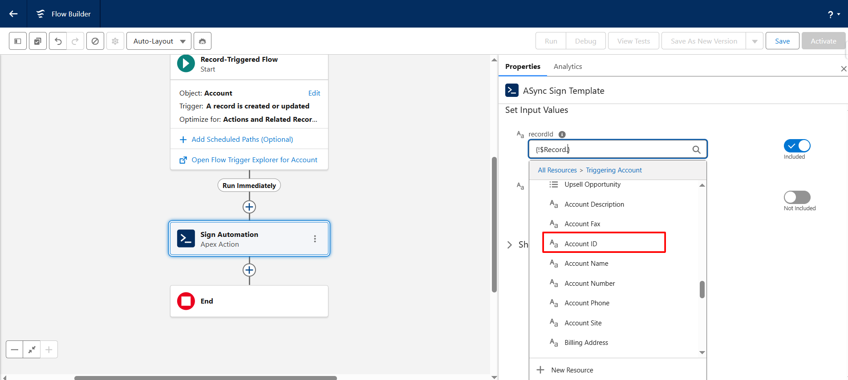Click the undo icon in the toolbar
This screenshot has height=380, width=848.
click(x=58, y=41)
